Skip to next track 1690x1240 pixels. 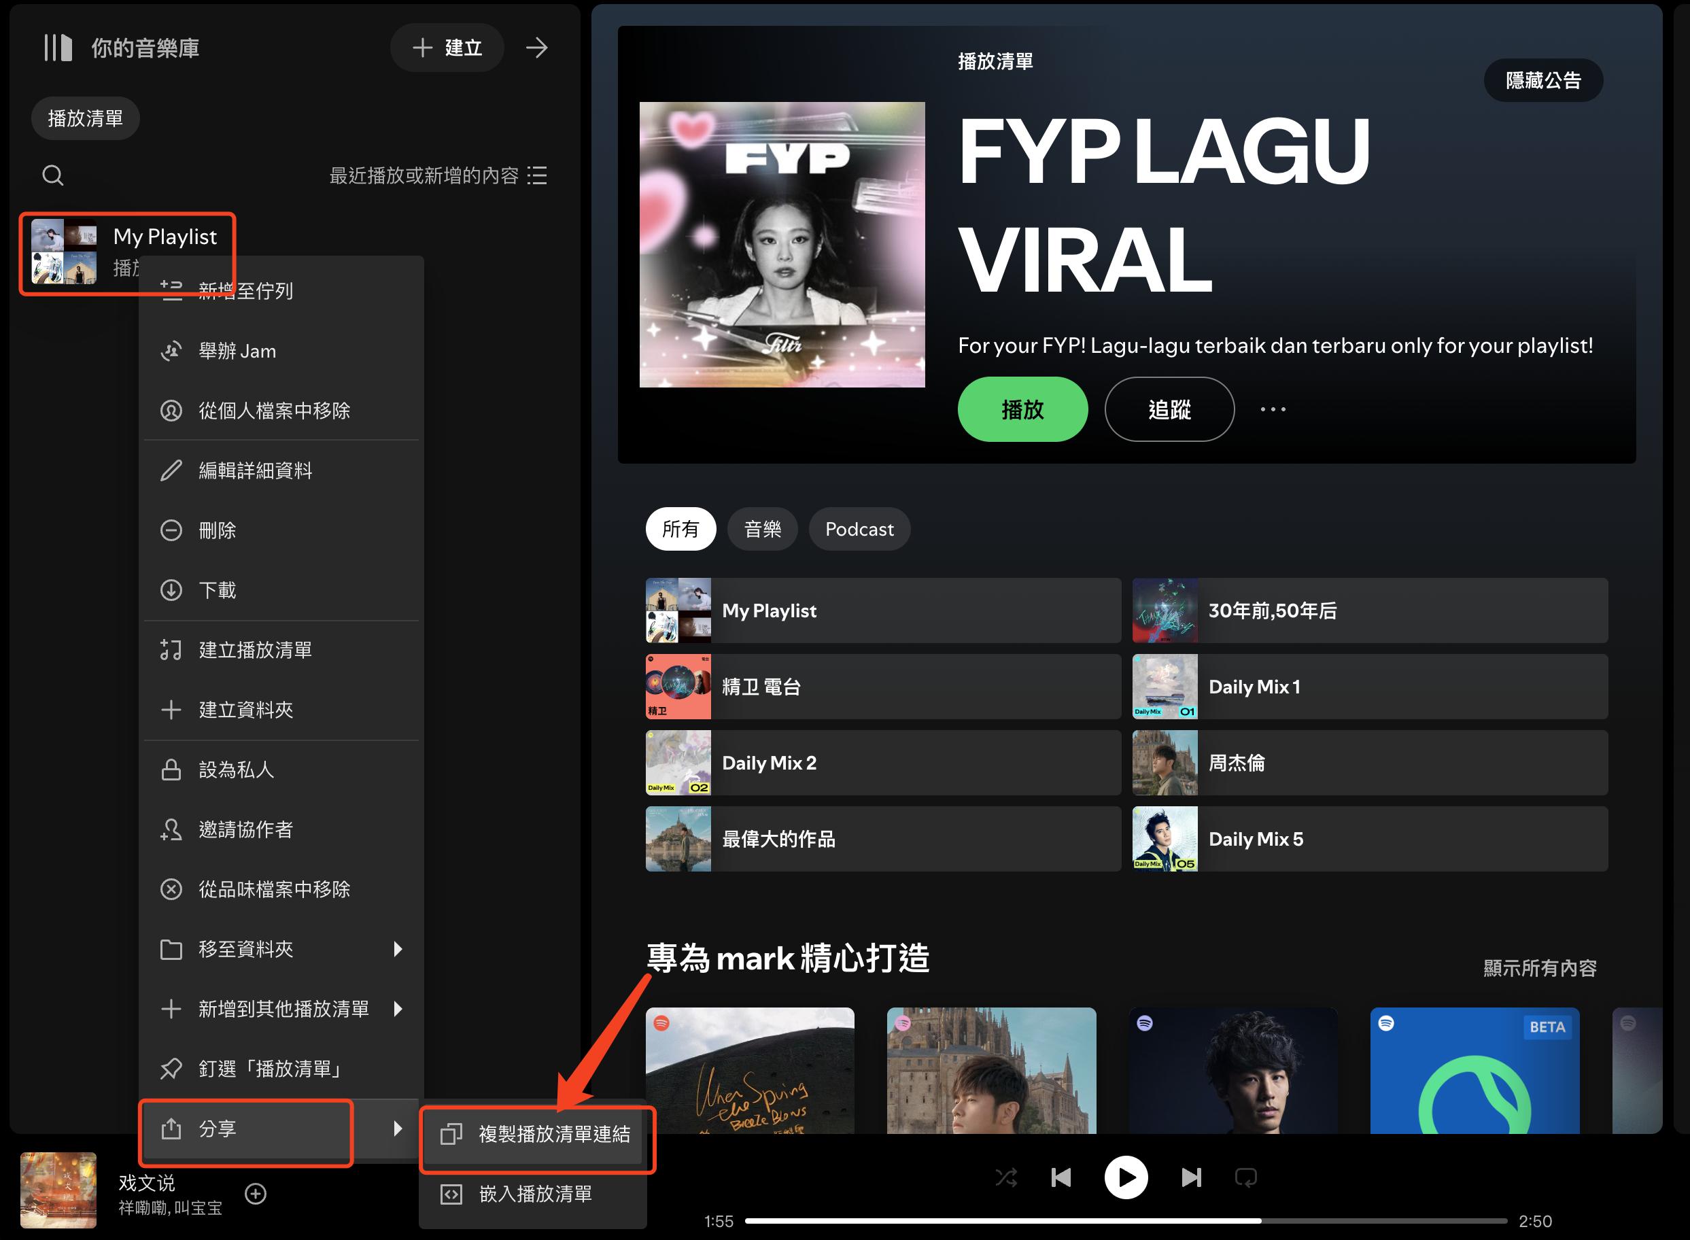click(x=1191, y=1177)
